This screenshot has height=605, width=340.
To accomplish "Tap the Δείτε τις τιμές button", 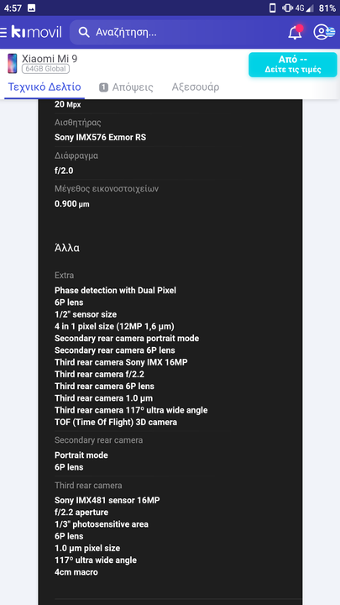I will click(293, 65).
